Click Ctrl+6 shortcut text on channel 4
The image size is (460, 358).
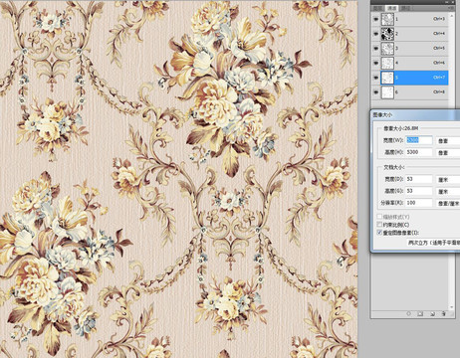coord(439,63)
